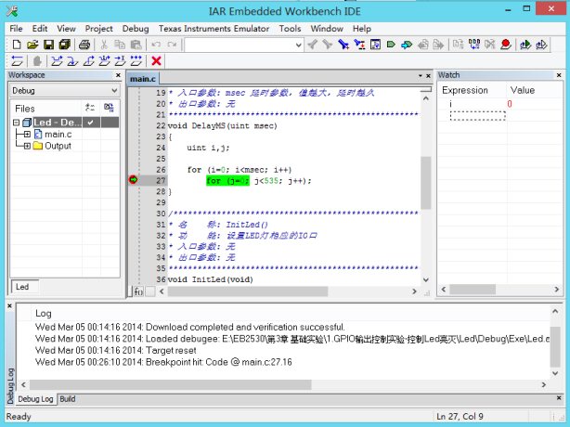
Task: Open the Window menu
Action: (327, 29)
